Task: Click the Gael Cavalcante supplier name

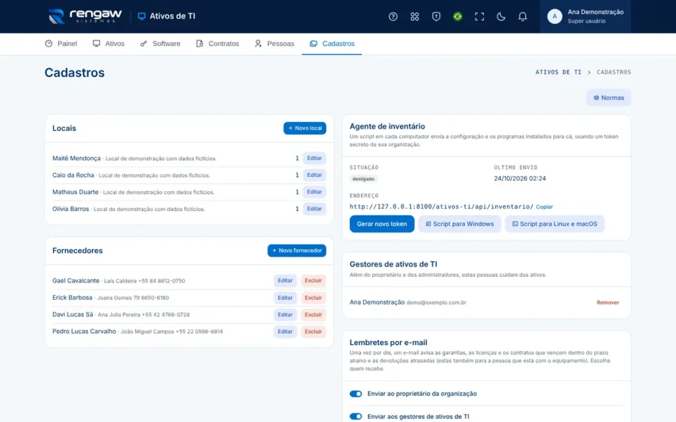Action: pyautogui.click(x=75, y=280)
